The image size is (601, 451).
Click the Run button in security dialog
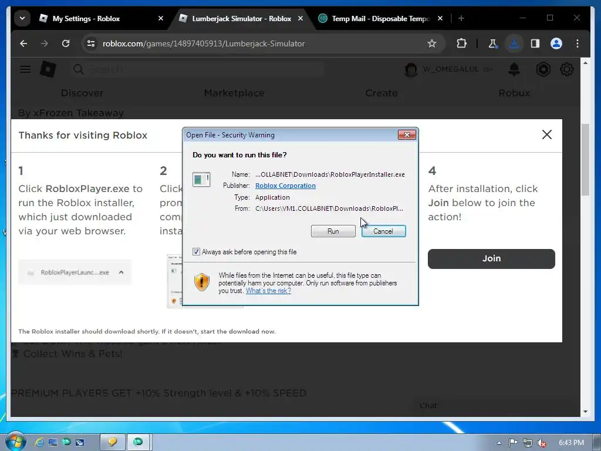point(333,231)
